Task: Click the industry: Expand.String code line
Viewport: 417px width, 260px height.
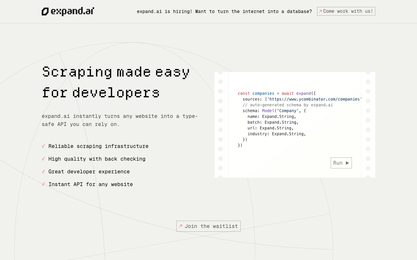Action: [x=277, y=134]
